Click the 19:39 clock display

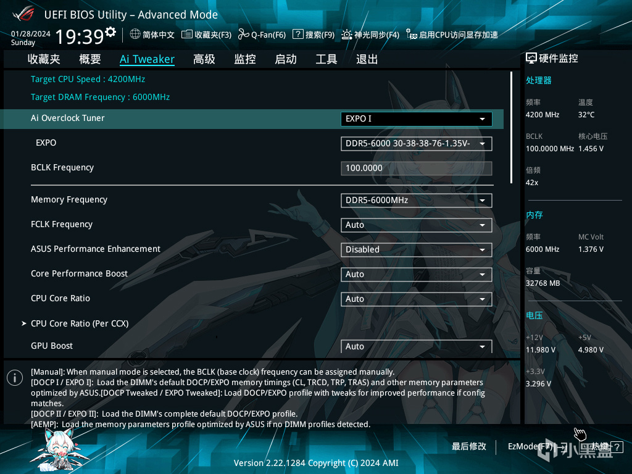tap(80, 36)
